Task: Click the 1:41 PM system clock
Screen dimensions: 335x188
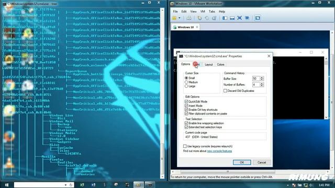Action: pos(324,185)
